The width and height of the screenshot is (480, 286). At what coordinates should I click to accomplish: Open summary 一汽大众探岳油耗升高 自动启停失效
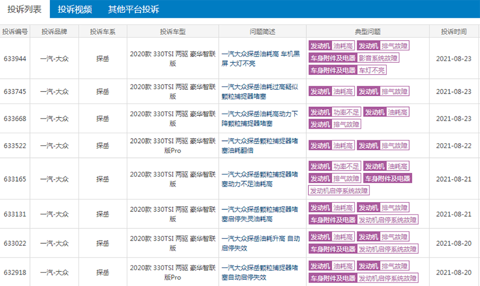[261, 243]
